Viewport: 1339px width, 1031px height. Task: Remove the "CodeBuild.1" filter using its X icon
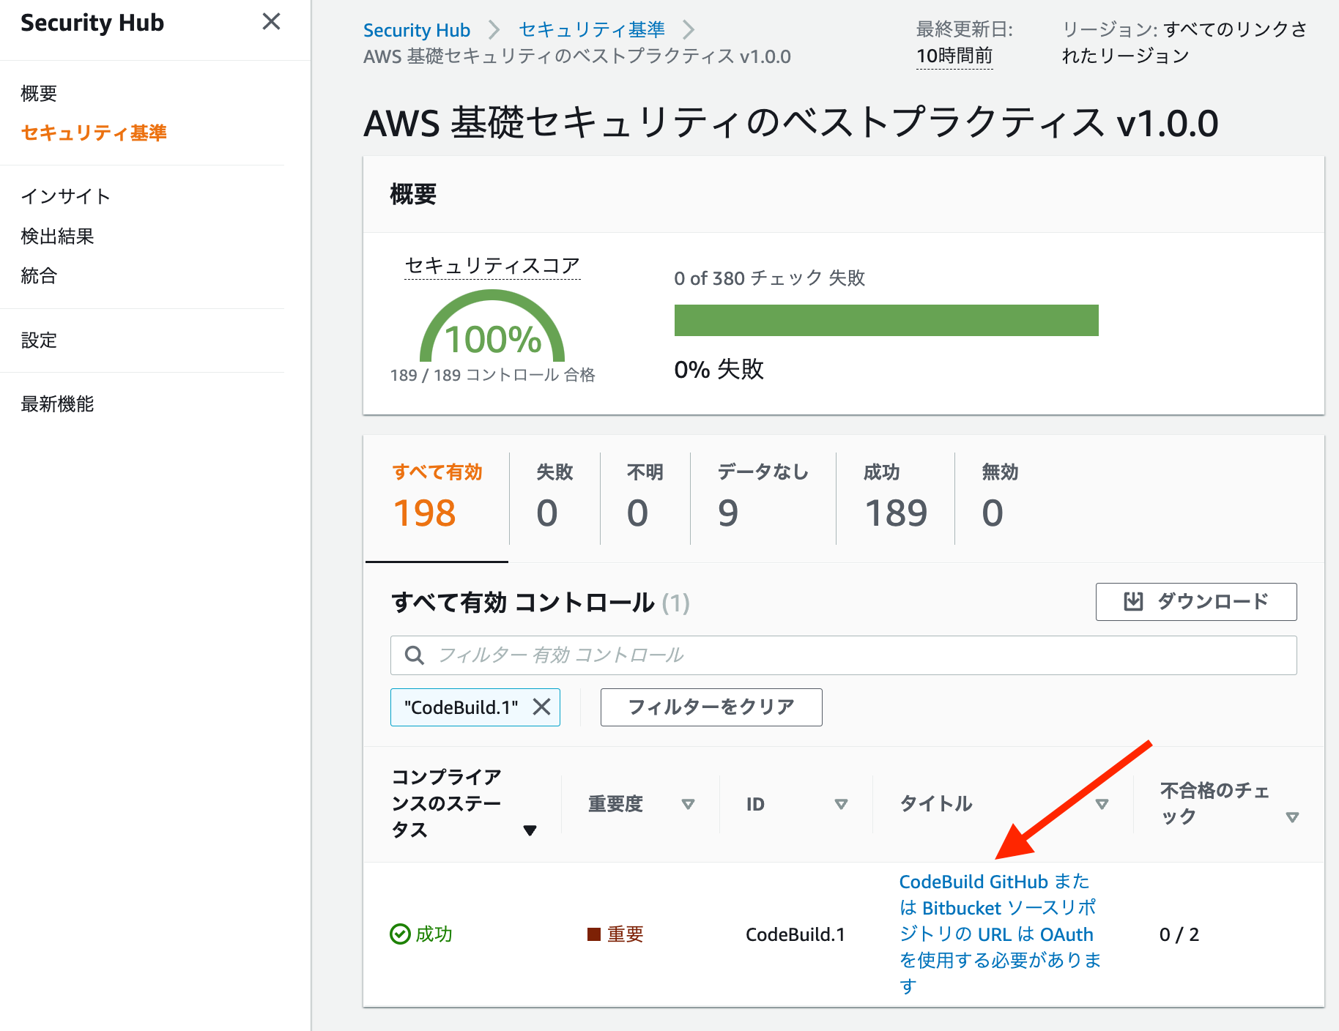[x=542, y=707]
